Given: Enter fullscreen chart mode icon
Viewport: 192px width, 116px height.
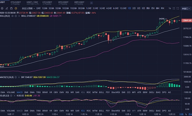Looking at the screenshot, I should (x=174, y=8).
